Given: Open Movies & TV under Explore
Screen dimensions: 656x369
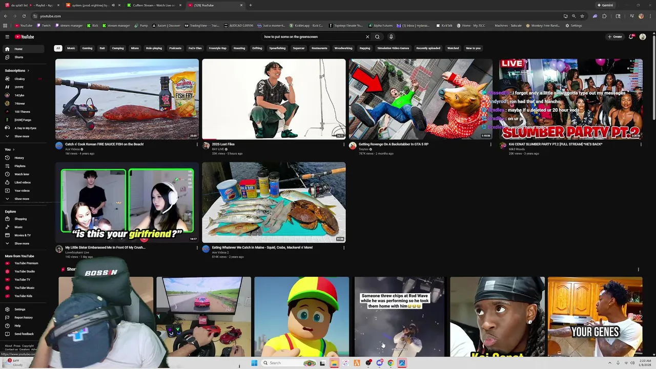Looking at the screenshot, I should 23,235.
